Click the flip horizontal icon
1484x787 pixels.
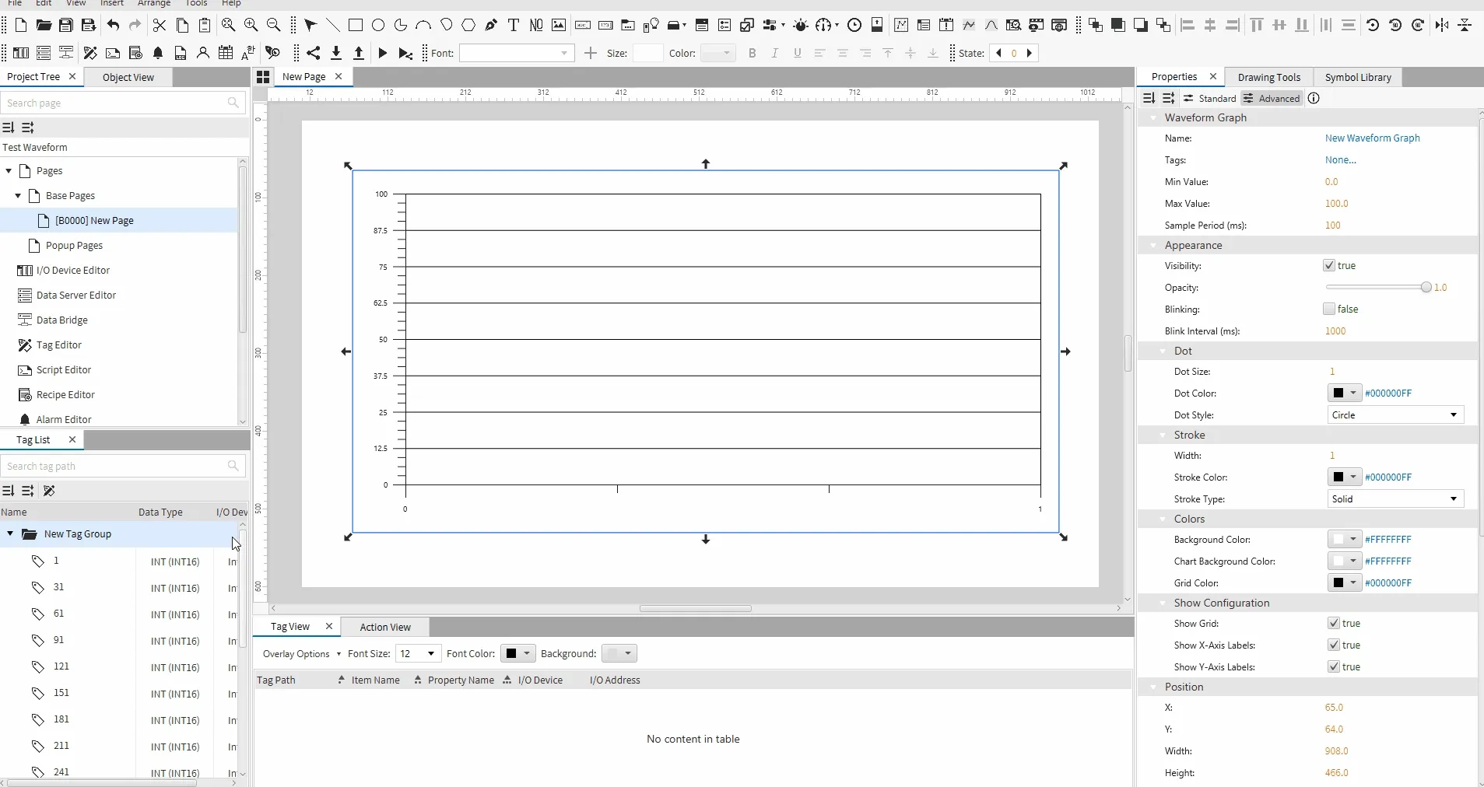point(1442,26)
